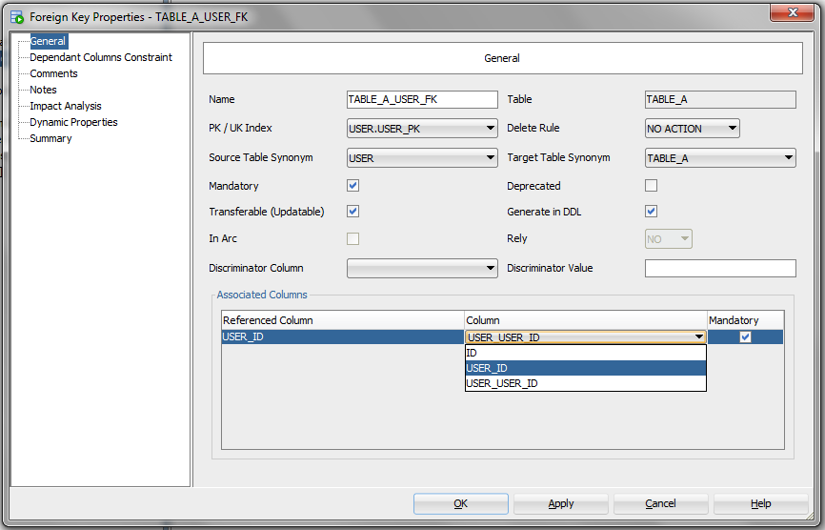This screenshot has height=530, width=825.
Task: Expand the Target Table Synonym dropdown
Action: [x=720, y=158]
